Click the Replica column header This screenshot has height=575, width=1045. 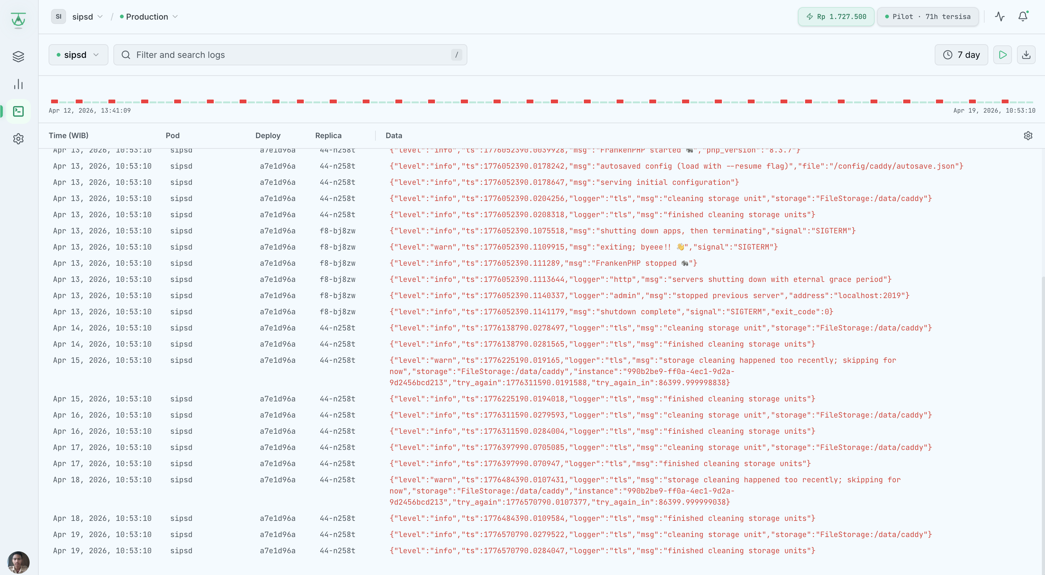tap(328, 136)
